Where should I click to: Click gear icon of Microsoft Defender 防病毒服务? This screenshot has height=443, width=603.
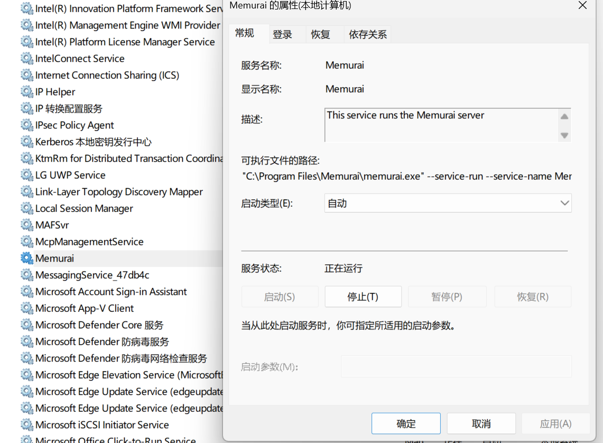(x=27, y=342)
